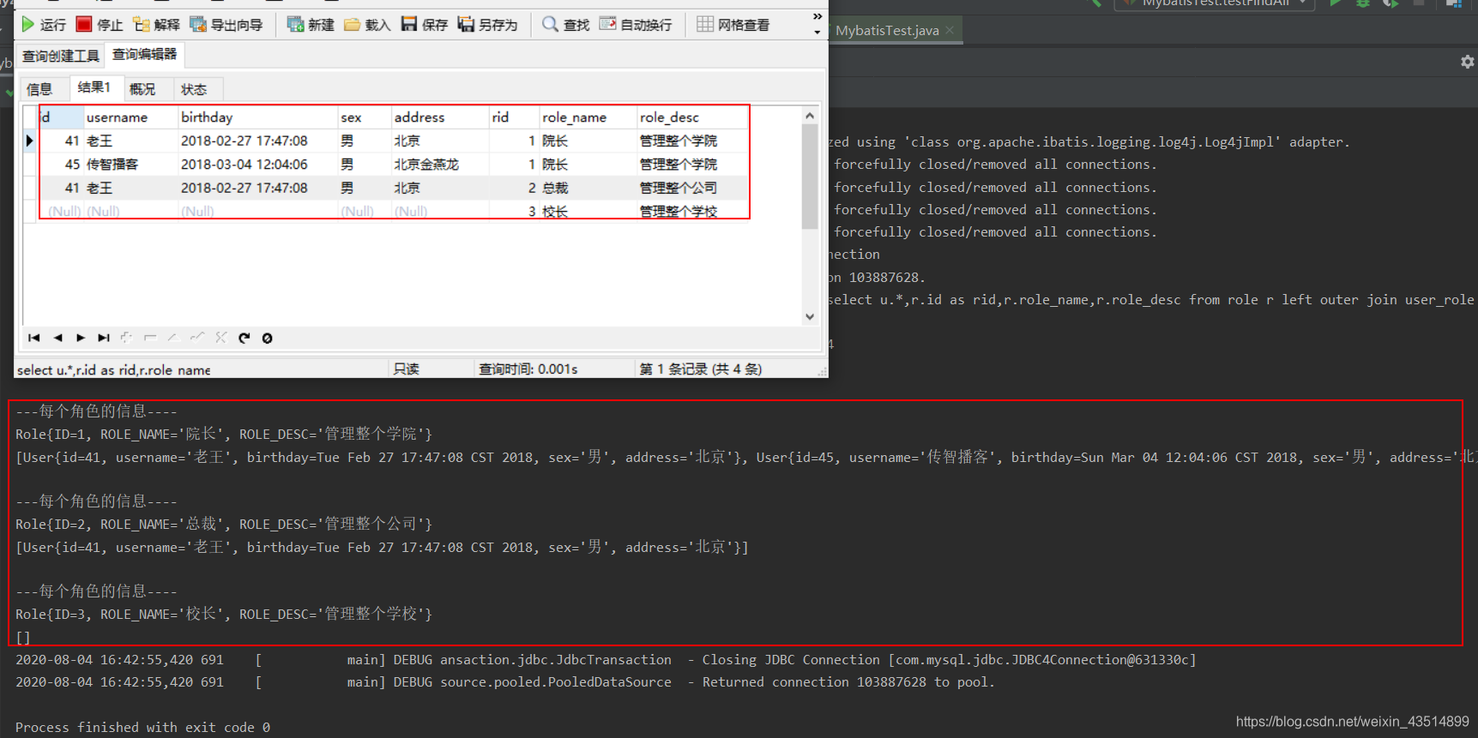Open MybatisTest.testFindAll run configuration dropdown
Image resolution: width=1478 pixels, height=738 pixels.
coord(1214,3)
